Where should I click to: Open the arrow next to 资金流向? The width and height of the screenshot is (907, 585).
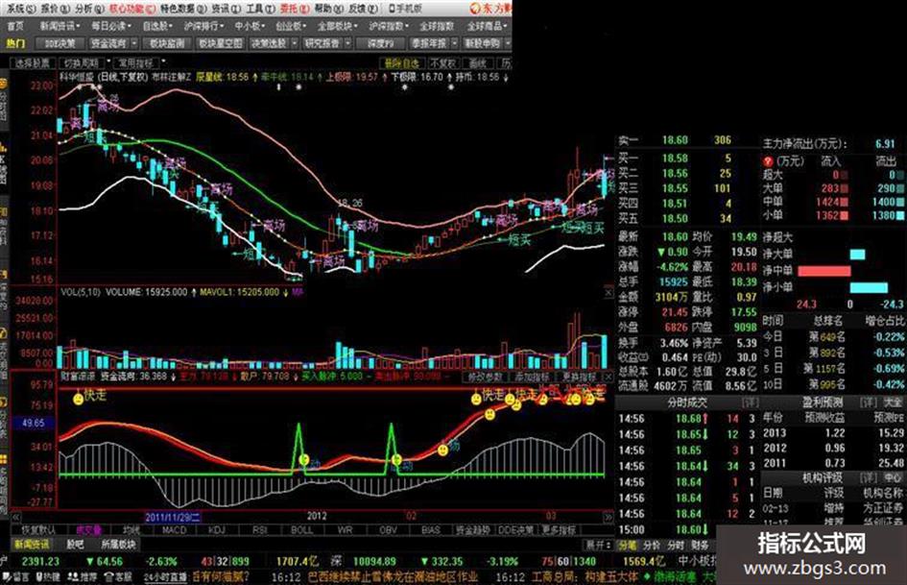pos(134,43)
